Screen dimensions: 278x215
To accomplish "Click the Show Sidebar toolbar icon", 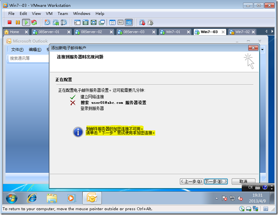I will 77,22.
